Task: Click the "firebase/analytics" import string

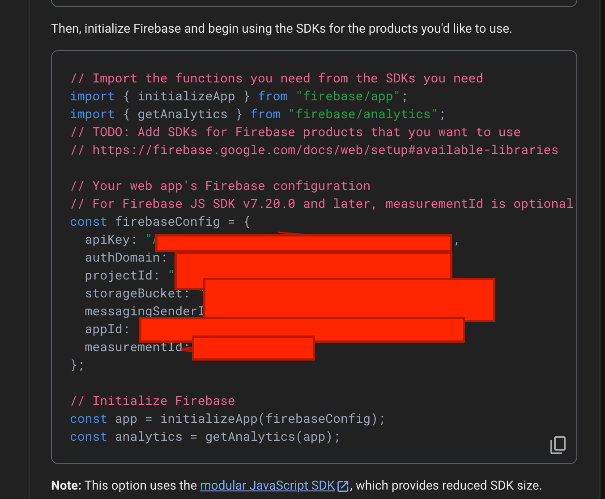Action: [362, 114]
